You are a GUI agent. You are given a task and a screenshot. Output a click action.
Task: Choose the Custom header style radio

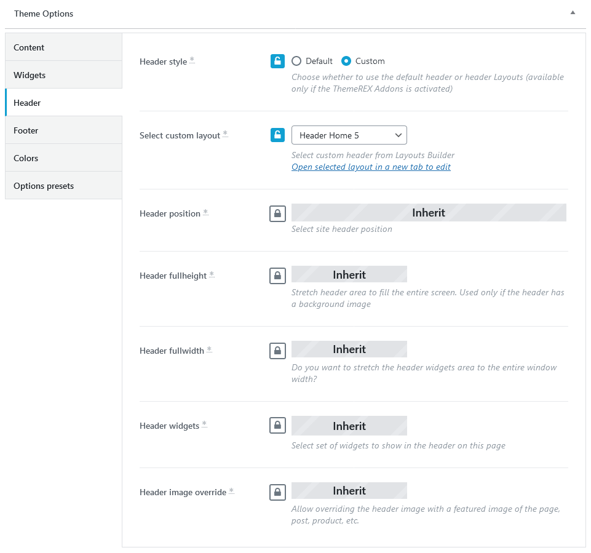[x=346, y=61]
